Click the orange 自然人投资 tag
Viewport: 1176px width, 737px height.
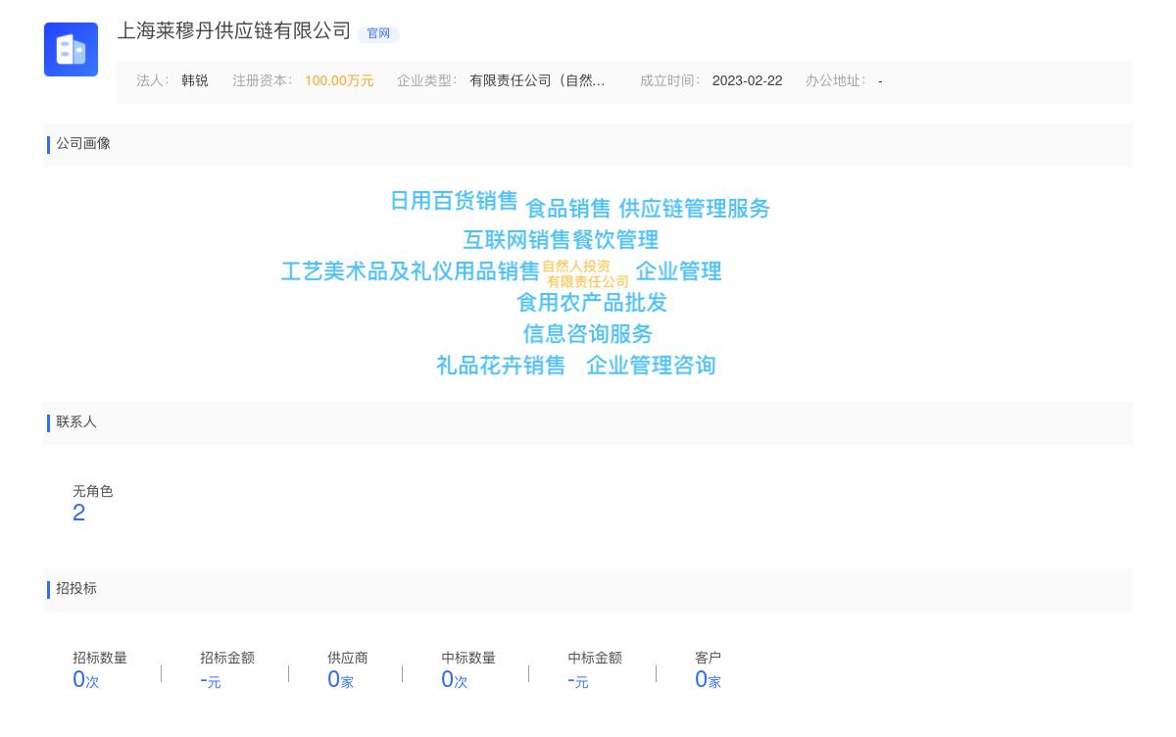pyautogui.click(x=576, y=267)
